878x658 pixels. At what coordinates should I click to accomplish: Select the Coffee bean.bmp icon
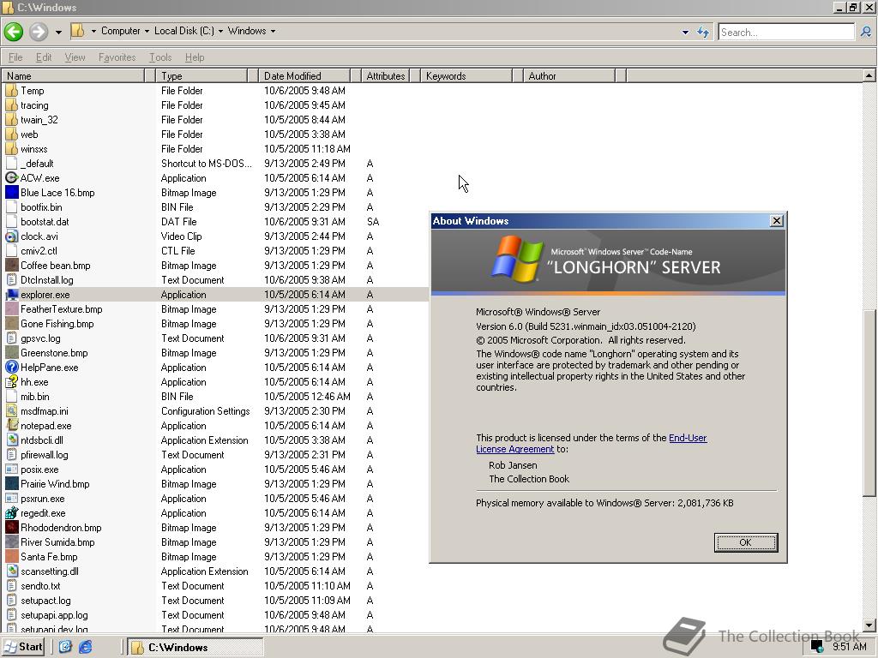12,265
